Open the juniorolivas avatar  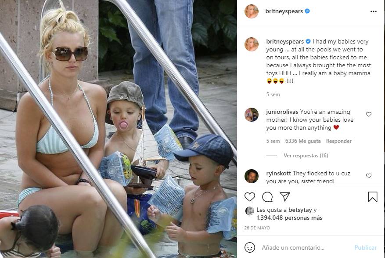pos(252,115)
